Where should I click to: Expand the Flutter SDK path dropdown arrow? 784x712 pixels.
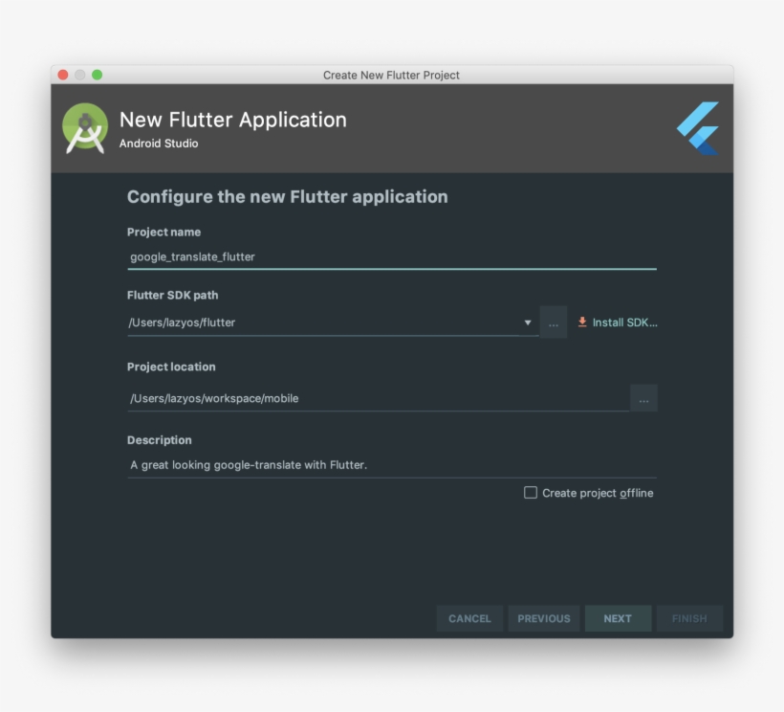click(x=528, y=323)
